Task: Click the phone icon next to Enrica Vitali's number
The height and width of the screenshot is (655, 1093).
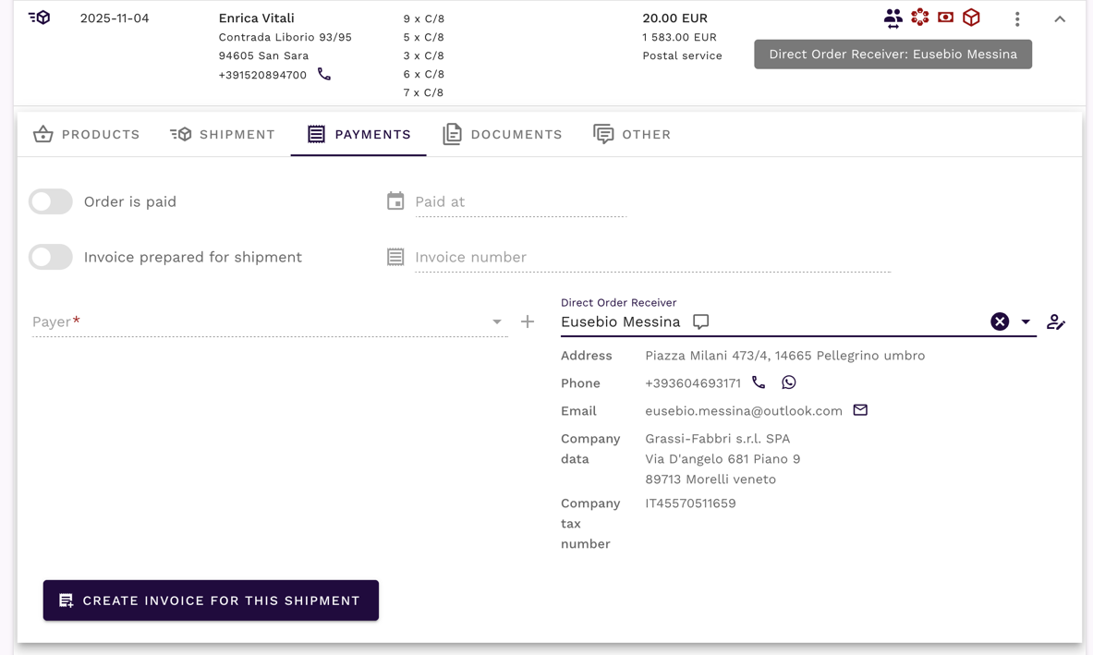Action: (324, 74)
